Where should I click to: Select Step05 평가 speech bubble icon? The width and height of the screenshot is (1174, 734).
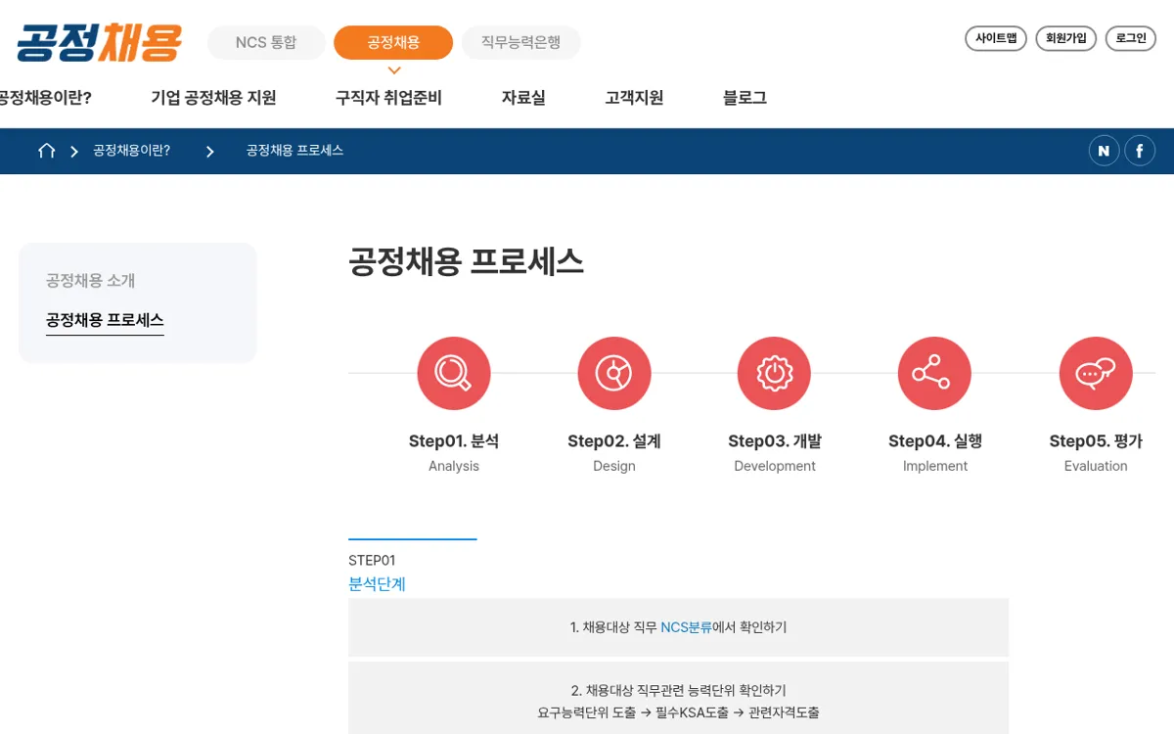click(x=1096, y=373)
